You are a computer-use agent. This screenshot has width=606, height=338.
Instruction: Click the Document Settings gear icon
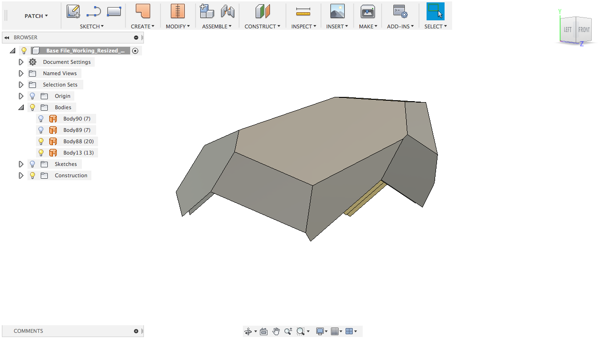[x=33, y=62]
